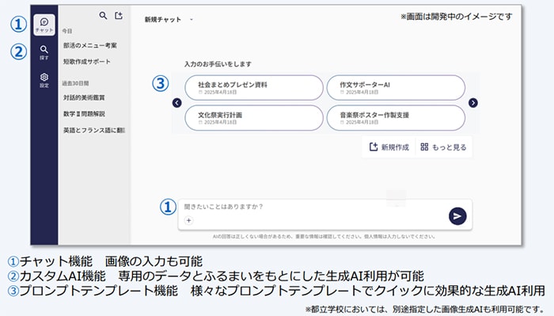Viewport: 554px width, 316px height.
Task: Click the magnifier icon above chat history
Action: (103, 16)
